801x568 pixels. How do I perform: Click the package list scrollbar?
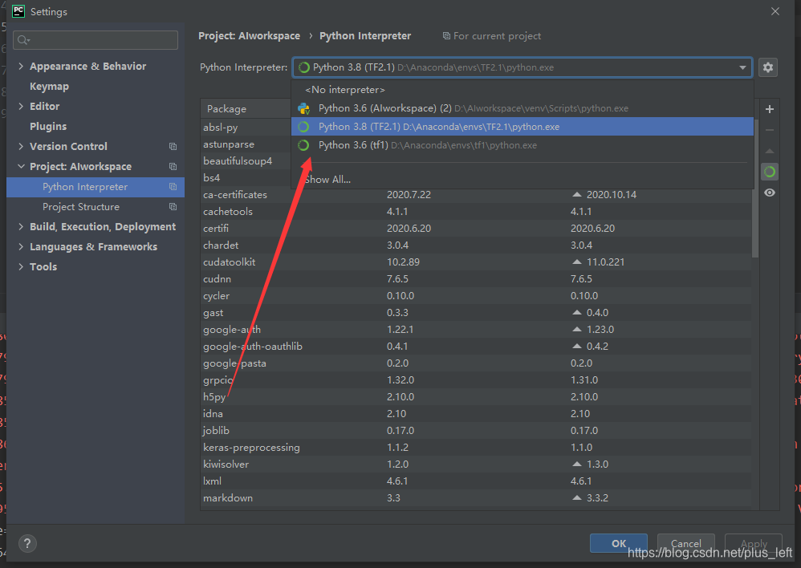(755, 189)
